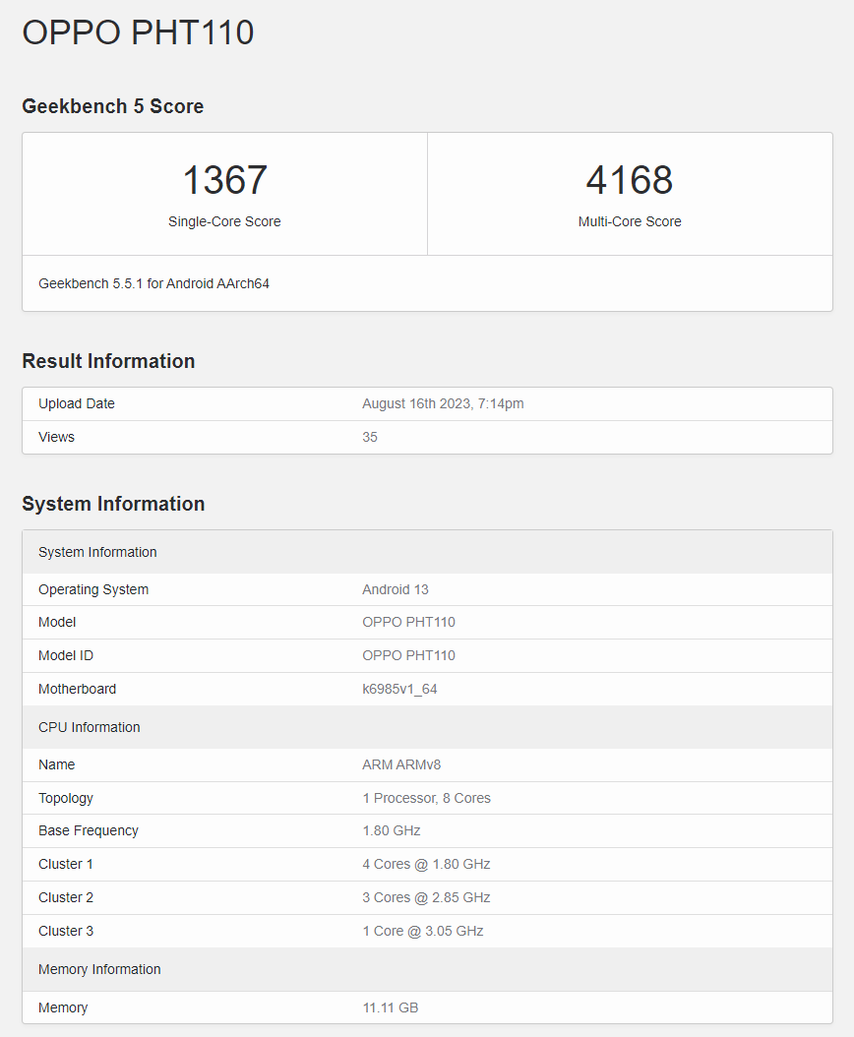Click the Geekbench 5 Score heading
This screenshot has height=1037, width=854.
pos(113,106)
